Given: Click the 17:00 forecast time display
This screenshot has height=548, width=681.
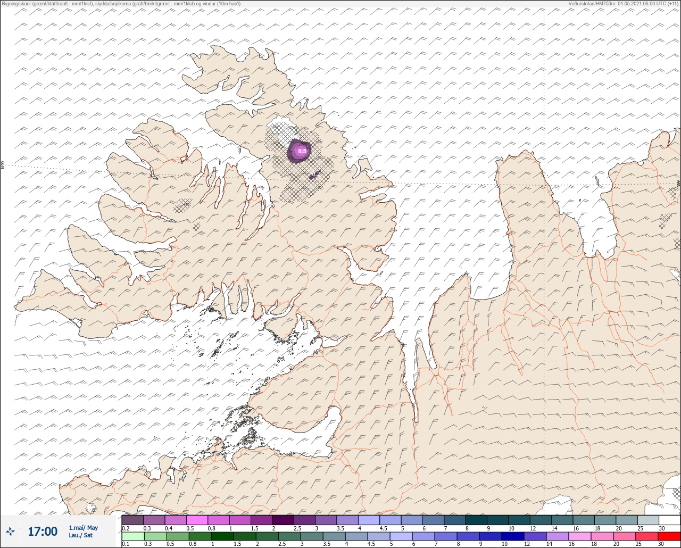Looking at the screenshot, I should click(x=43, y=532).
